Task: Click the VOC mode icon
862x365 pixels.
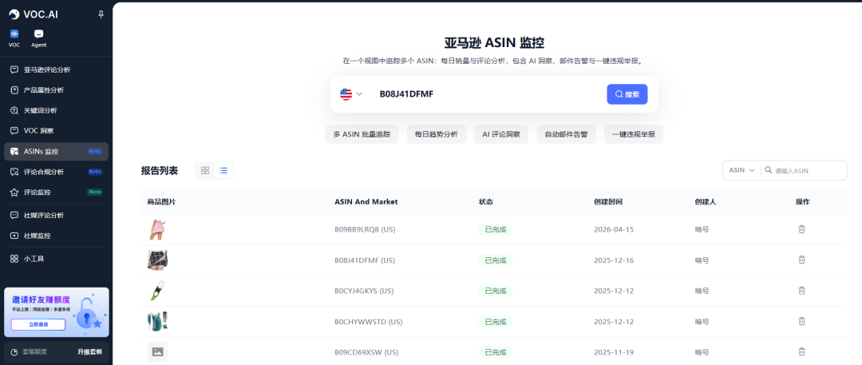Action: (x=14, y=34)
